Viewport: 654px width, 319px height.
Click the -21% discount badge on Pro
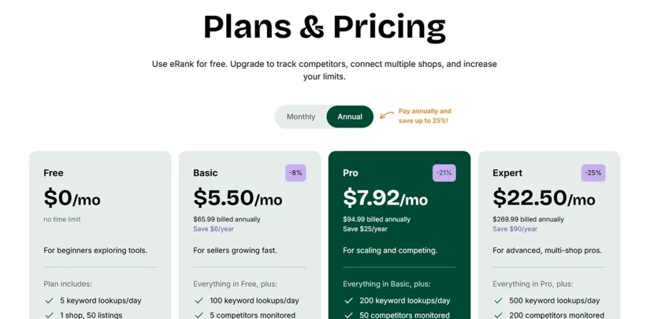click(444, 173)
